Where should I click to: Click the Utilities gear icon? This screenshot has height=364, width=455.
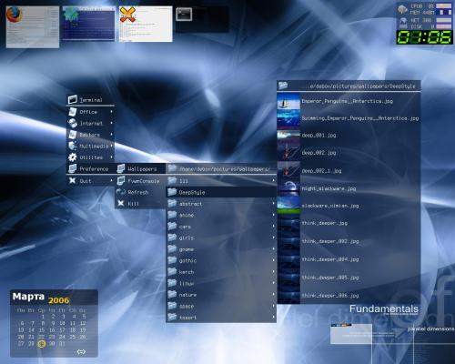pos(73,157)
